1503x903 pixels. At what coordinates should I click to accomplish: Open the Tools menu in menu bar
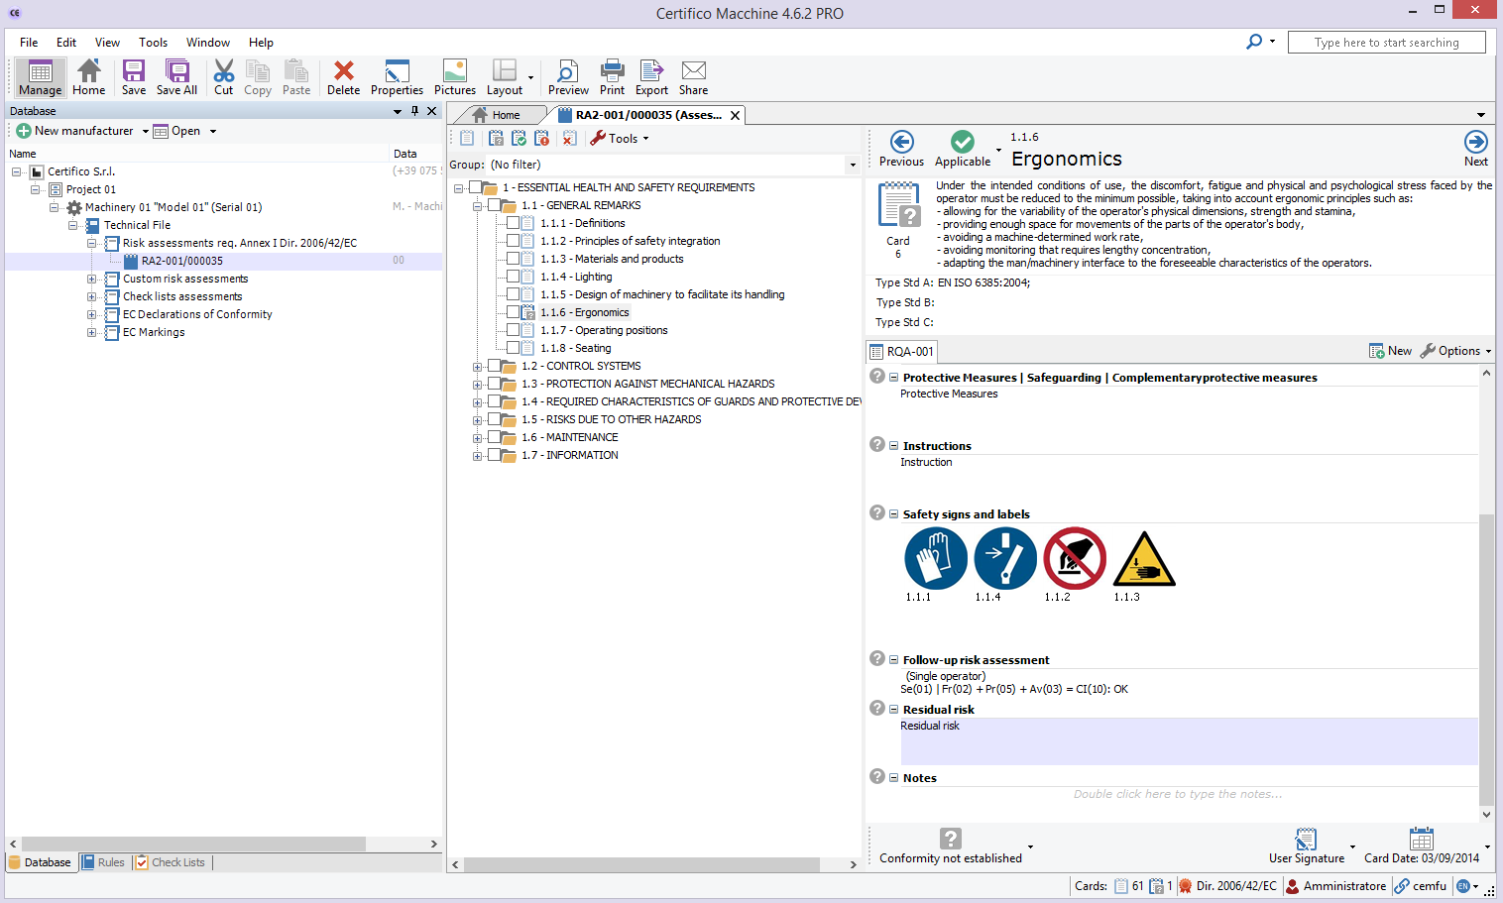click(x=153, y=43)
